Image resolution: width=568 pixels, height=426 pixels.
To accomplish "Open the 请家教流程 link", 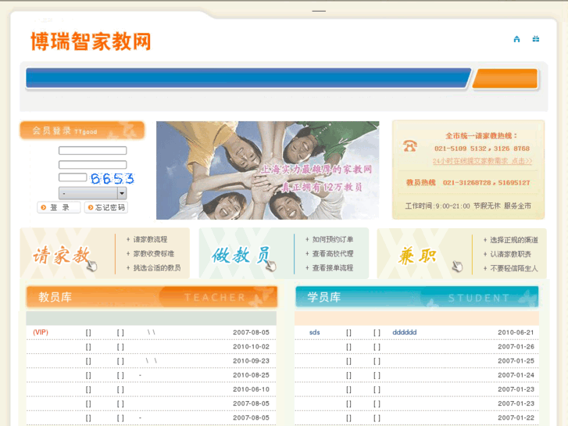I will coord(150,240).
